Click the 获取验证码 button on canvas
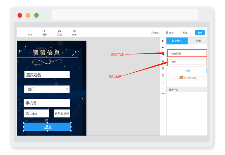The width and height of the screenshot is (225, 155). coord(62,113)
